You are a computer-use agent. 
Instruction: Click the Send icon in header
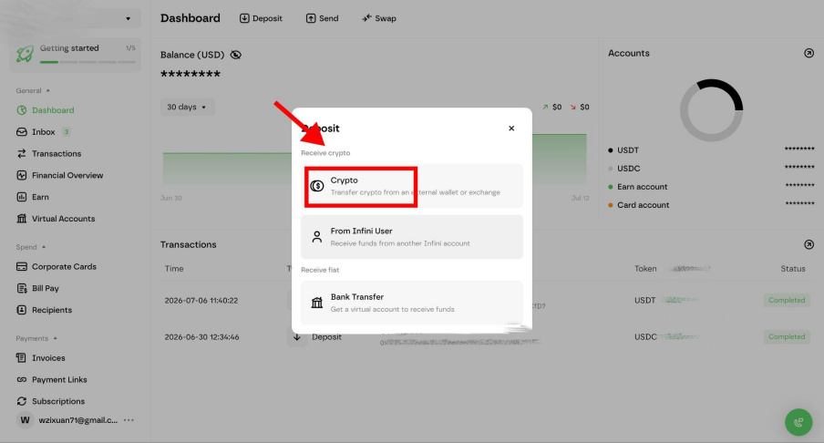[311, 18]
